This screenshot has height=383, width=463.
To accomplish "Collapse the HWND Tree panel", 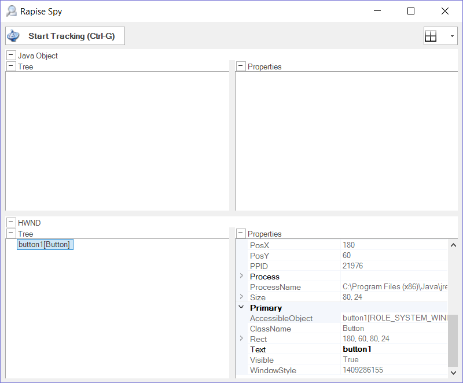I will pyautogui.click(x=10, y=234).
